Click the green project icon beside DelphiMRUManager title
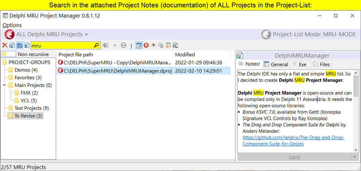This screenshot has height=171, width=361. click(240, 55)
